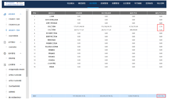Click the 合约规划 document icon in sidebar

click(x=5, y=42)
